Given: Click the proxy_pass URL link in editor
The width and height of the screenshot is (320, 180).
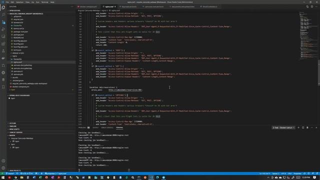Looking at the screenshot, I should tap(125, 90).
